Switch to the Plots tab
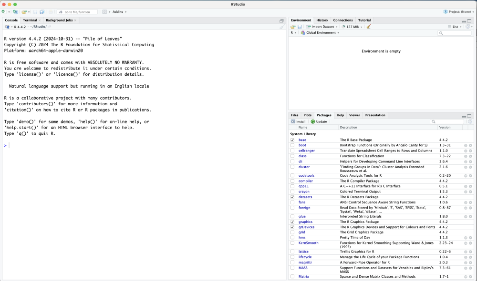This screenshot has height=281, width=477. click(308, 115)
